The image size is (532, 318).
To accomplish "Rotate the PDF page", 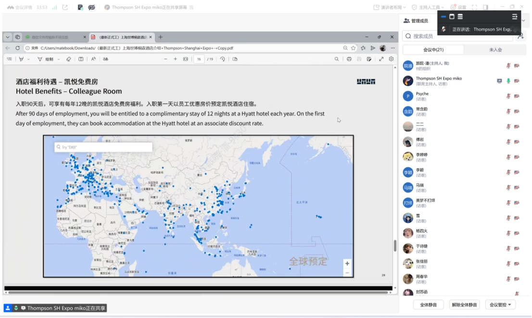I will tap(223, 59).
